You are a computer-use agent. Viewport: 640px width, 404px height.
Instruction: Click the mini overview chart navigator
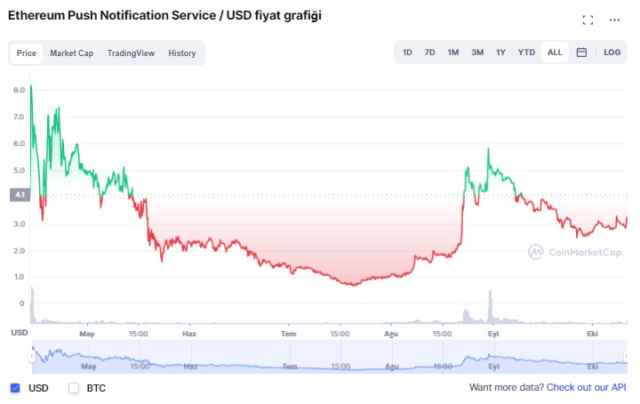330,357
